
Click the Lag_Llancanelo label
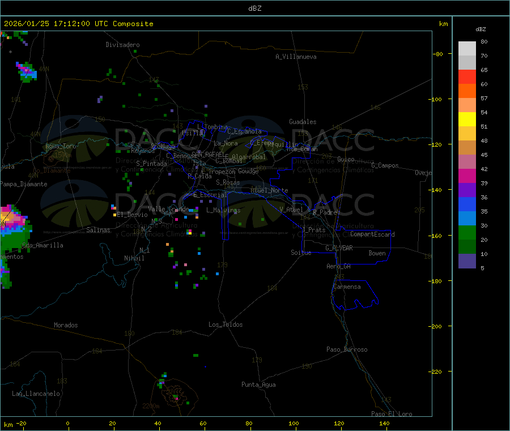point(36,393)
